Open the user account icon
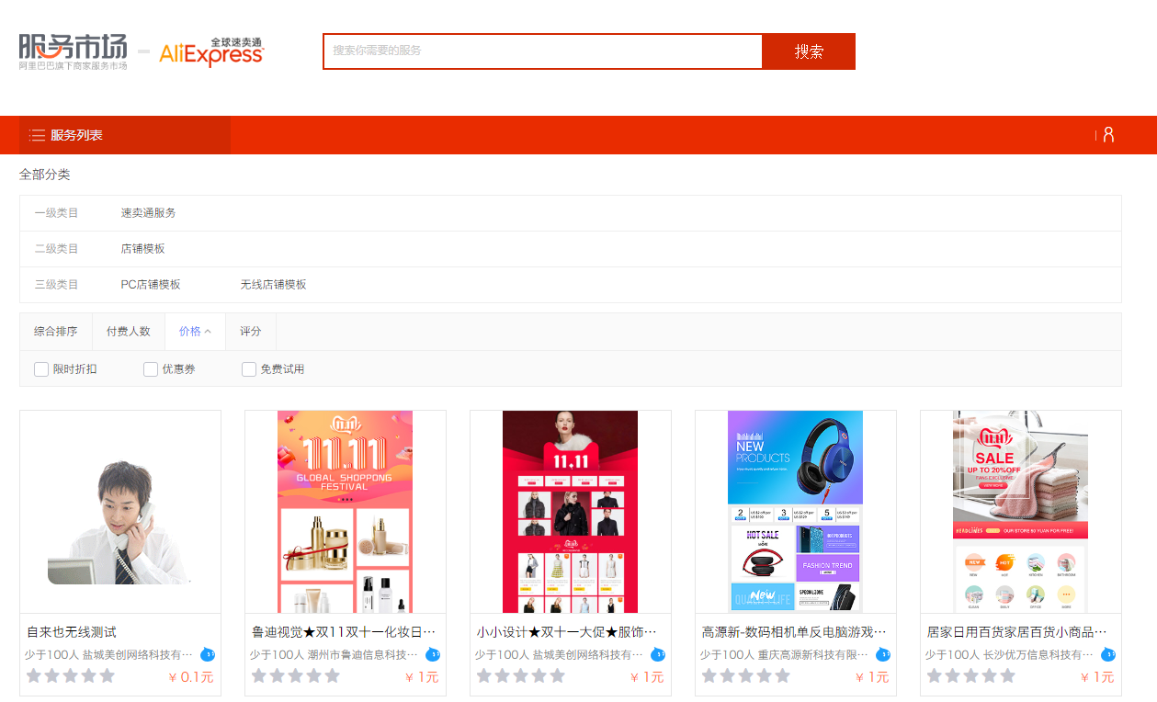Viewport: 1157px width, 702px height. click(1108, 135)
